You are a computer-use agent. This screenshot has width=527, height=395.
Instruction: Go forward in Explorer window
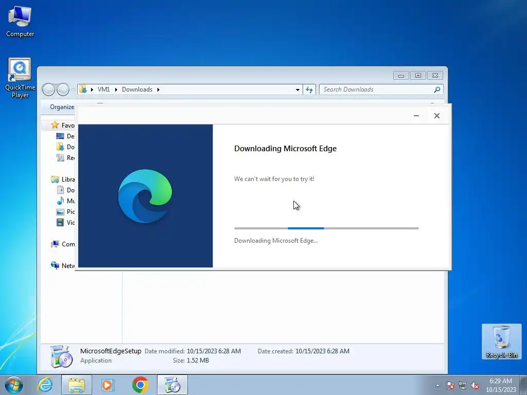point(63,89)
